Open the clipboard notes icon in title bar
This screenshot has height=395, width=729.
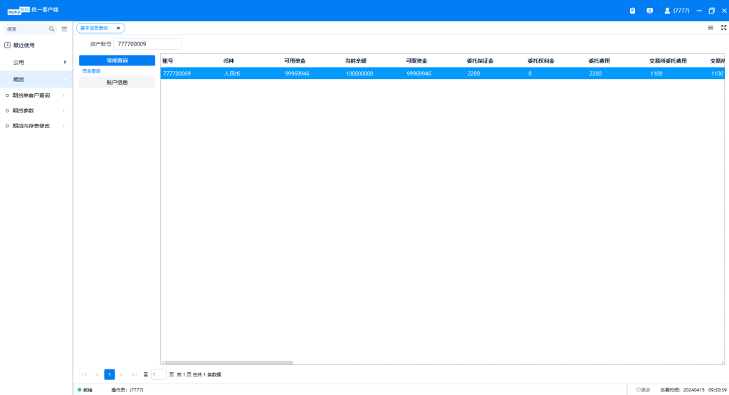pos(632,11)
